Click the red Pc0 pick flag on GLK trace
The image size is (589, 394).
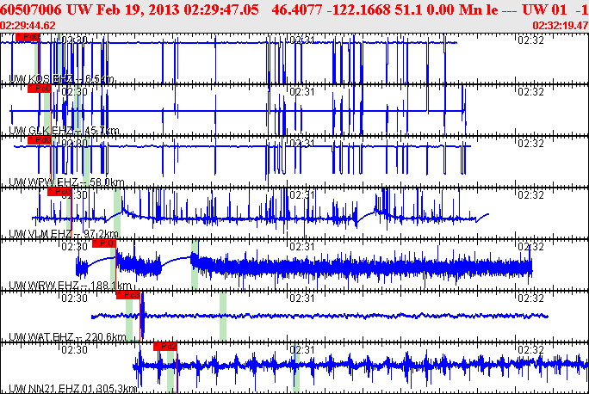40,89
